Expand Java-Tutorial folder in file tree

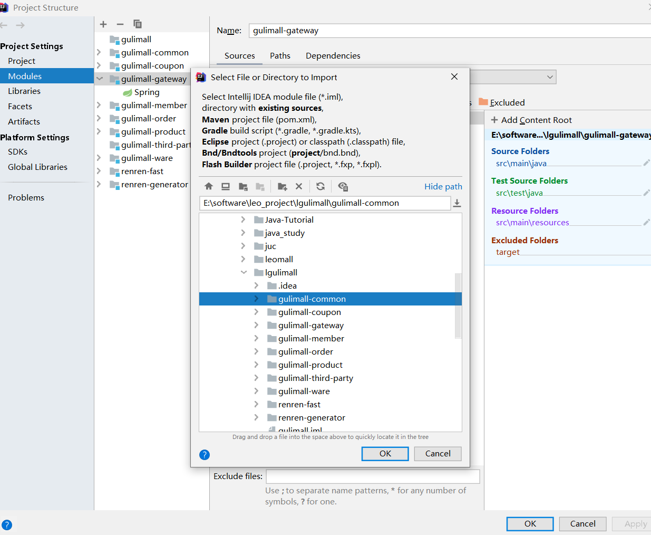coord(243,219)
